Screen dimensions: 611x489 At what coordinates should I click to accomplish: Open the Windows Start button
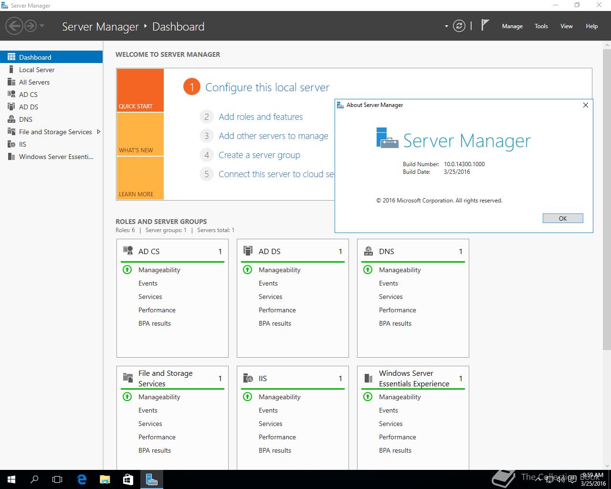(11, 479)
